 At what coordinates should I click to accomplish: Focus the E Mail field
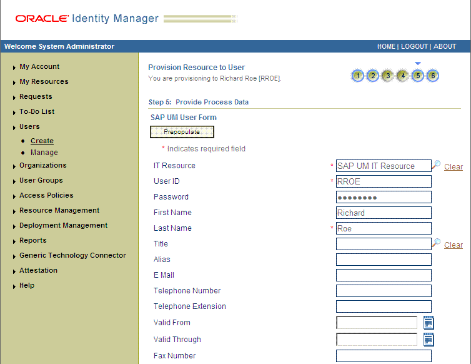[384, 275]
